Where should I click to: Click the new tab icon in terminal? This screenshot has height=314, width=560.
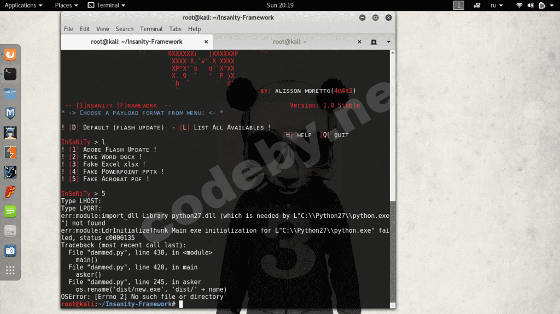pyautogui.click(x=374, y=42)
